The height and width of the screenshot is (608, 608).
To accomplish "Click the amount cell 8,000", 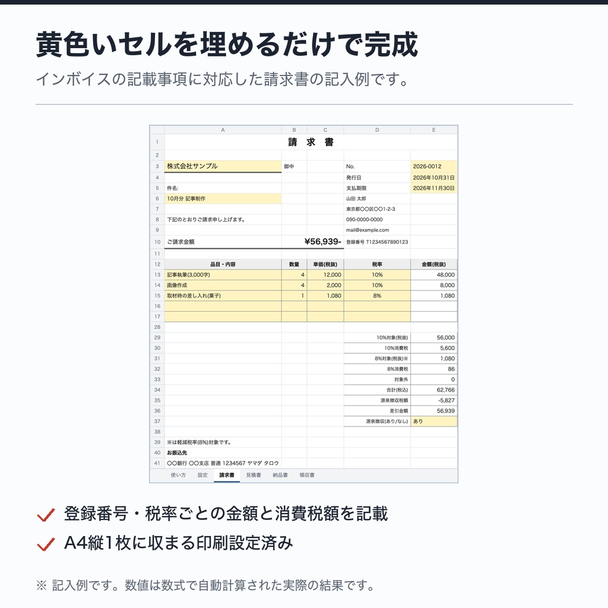I will 434,285.
